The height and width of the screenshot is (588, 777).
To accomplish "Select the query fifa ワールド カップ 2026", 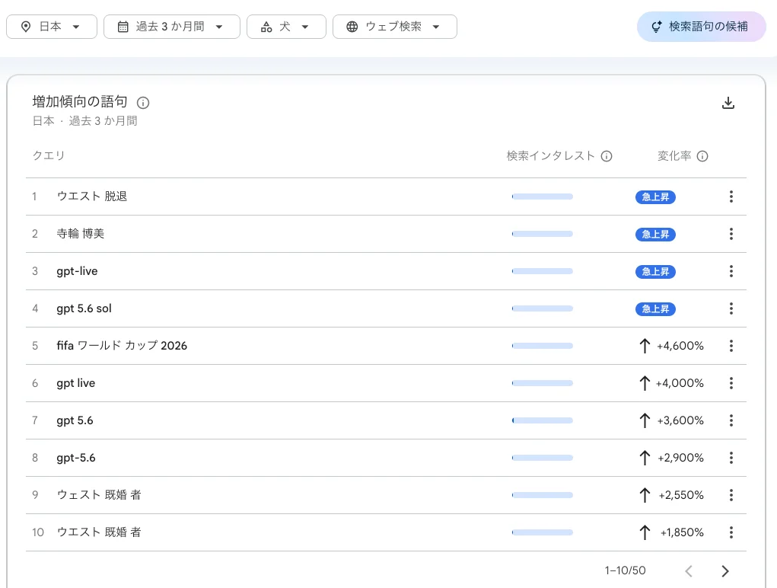I will 122,346.
